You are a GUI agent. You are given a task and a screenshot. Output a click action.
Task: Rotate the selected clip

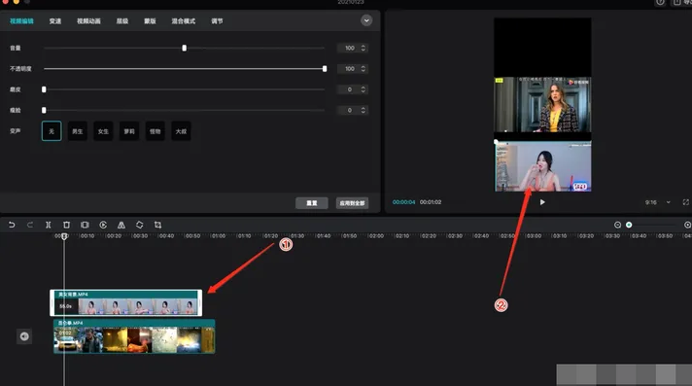point(139,225)
